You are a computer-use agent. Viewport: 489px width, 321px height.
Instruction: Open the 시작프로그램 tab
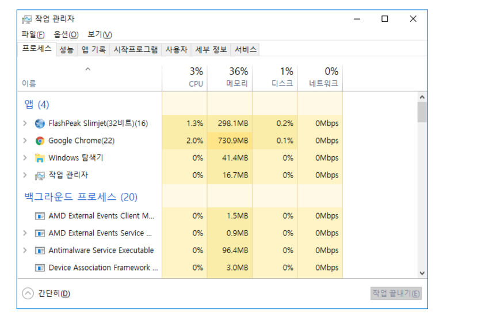[135, 50]
